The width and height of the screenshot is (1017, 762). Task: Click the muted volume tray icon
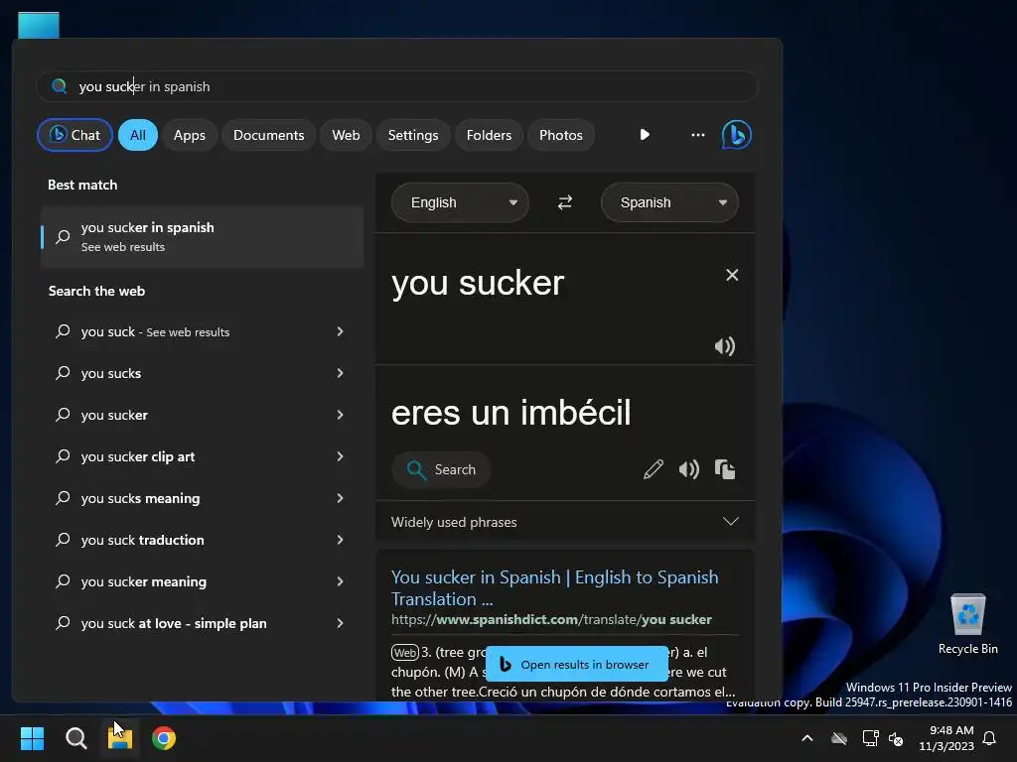[896, 738]
